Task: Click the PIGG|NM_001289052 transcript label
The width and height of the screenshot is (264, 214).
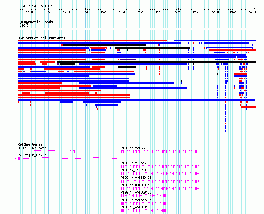Action: pyautogui.click(x=136, y=178)
